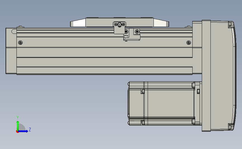This screenshot has width=242, height=149.
Task: Select the motor mounting flange plate
Action: point(206,76)
